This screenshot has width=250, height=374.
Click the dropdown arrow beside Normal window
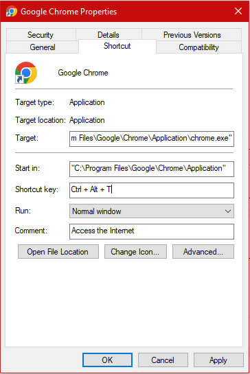(228, 211)
